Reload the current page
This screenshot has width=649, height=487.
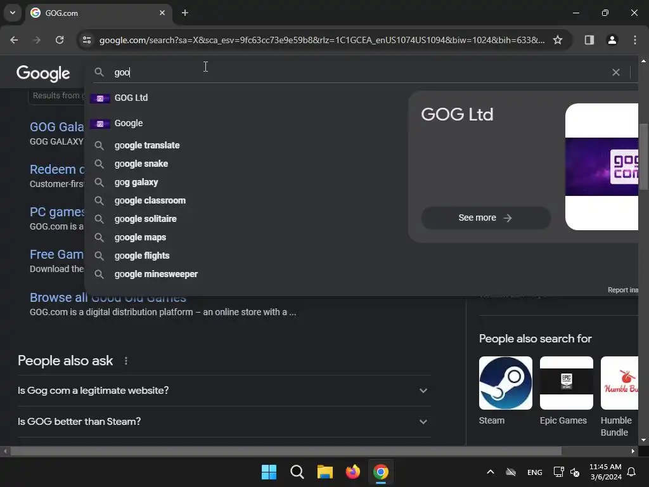pos(60,40)
